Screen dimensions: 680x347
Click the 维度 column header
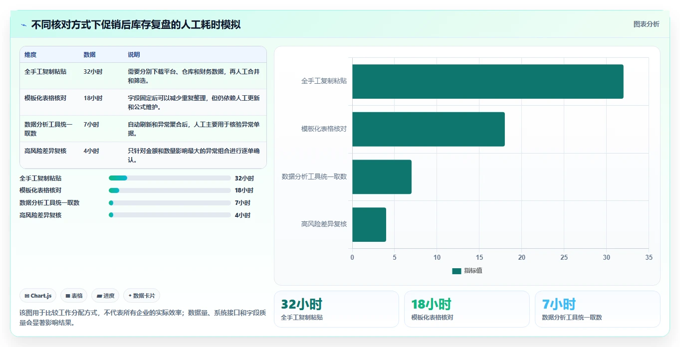(30, 55)
